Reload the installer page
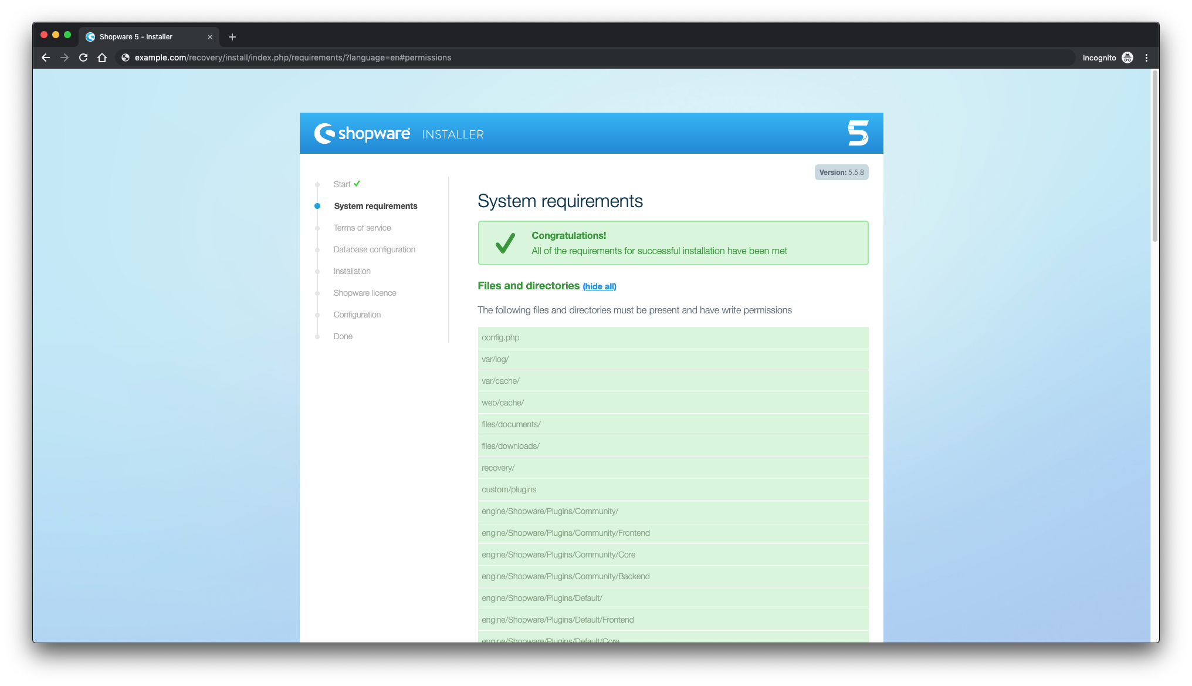Image resolution: width=1192 pixels, height=686 pixels. pyautogui.click(x=83, y=58)
